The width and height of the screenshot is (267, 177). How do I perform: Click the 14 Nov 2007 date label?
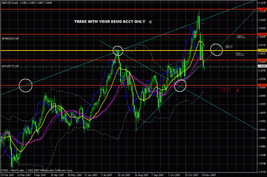pyautogui.click(x=209, y=175)
